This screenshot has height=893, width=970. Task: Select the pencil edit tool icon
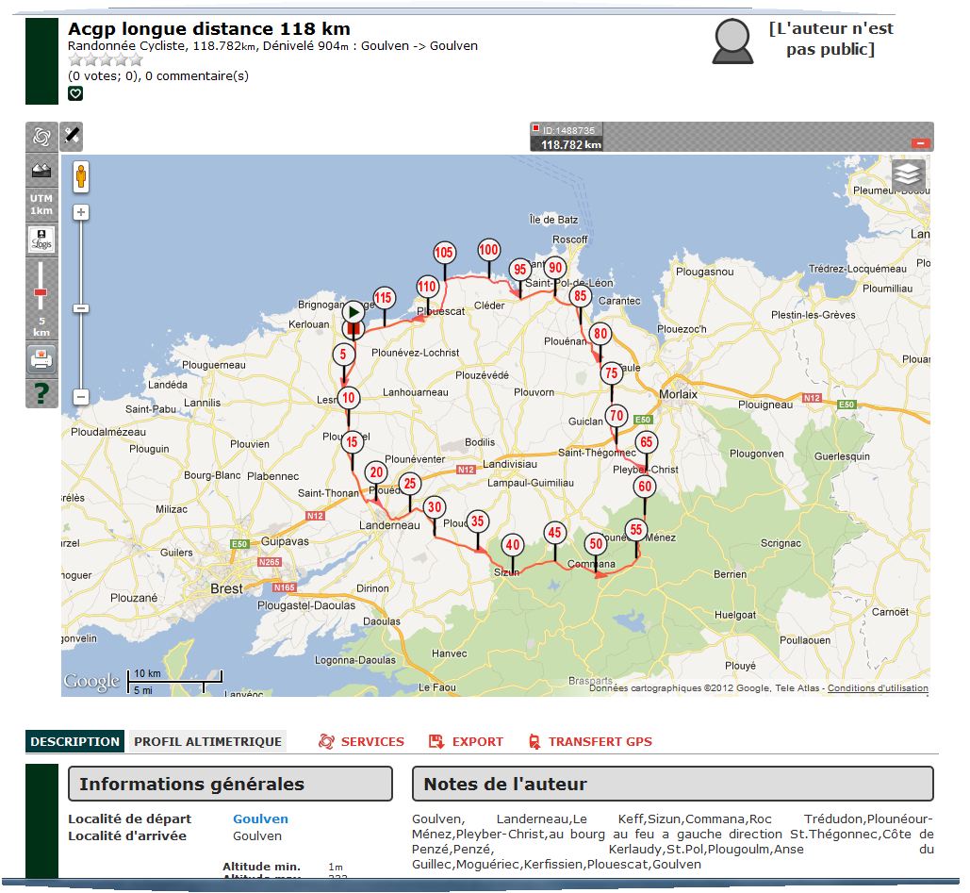click(72, 136)
